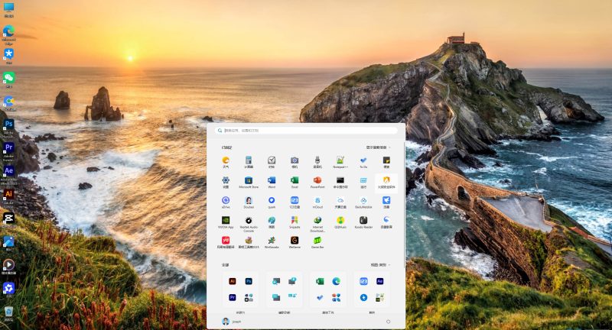Viewport: 612px width, 330px height.
Task: Open the Recycle Bin on the desktop
Action: click(8, 312)
